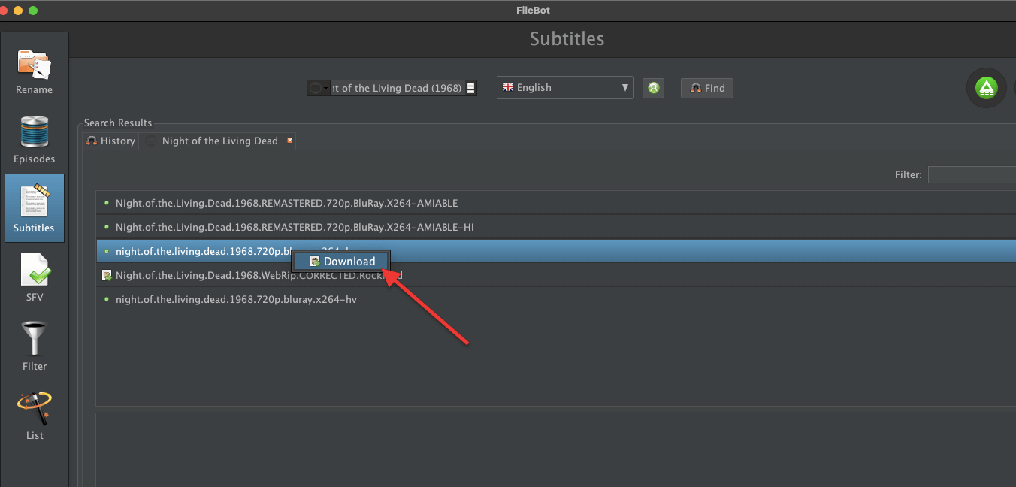Open the Filter funnel panel
The height and width of the screenshot is (487, 1016).
[35, 346]
